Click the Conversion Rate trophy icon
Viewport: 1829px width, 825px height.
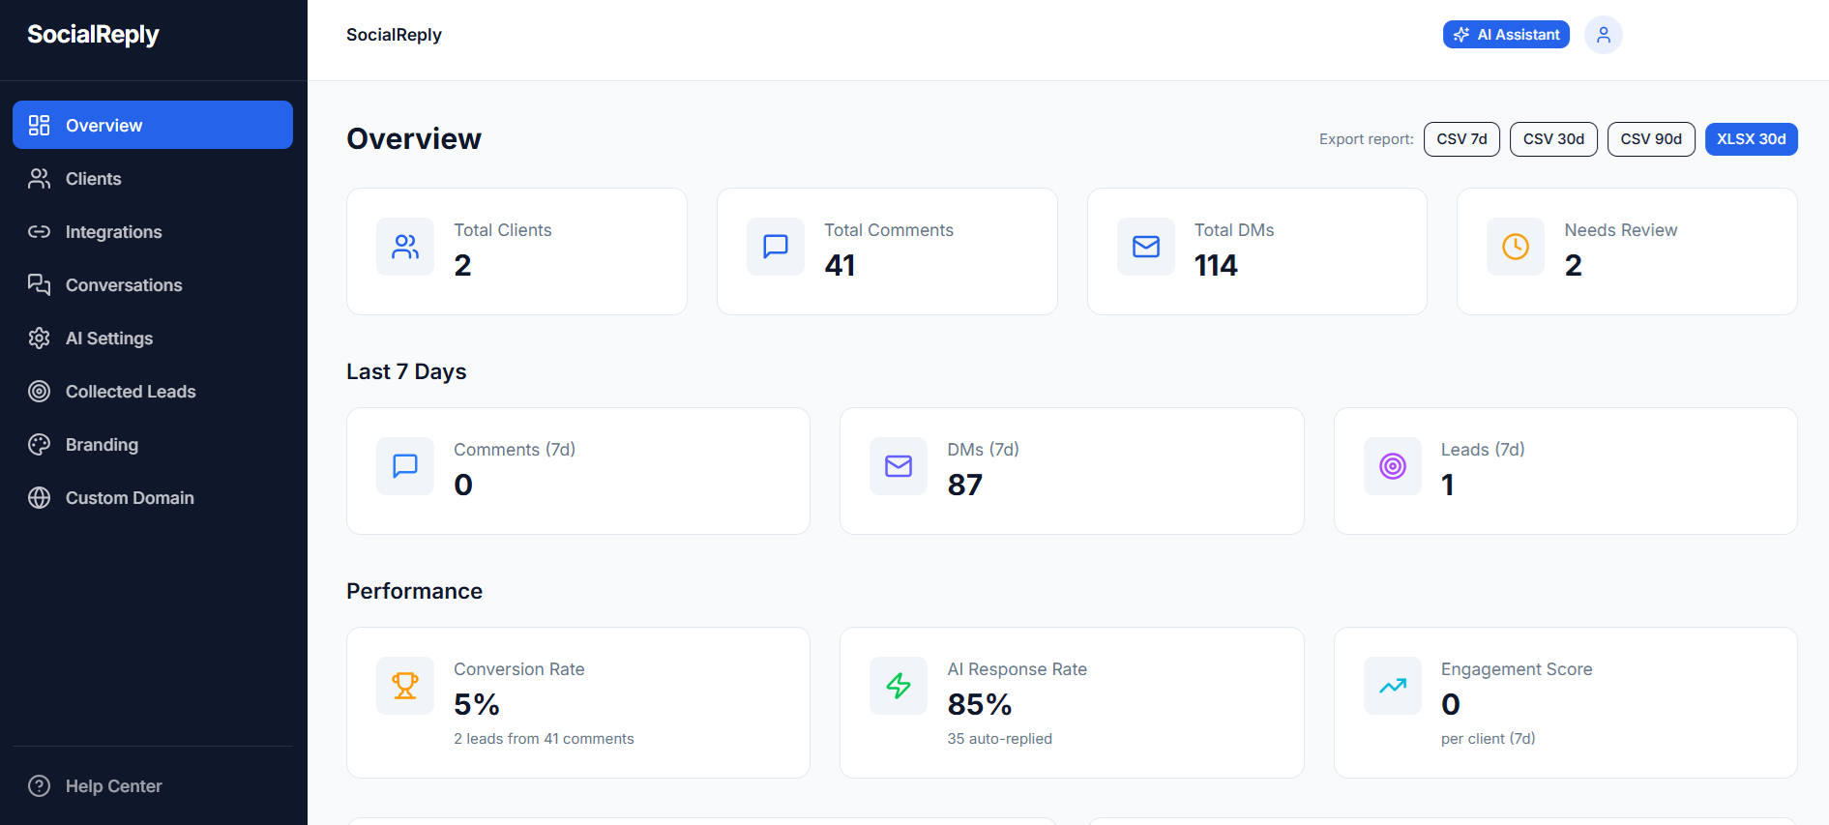tap(405, 686)
